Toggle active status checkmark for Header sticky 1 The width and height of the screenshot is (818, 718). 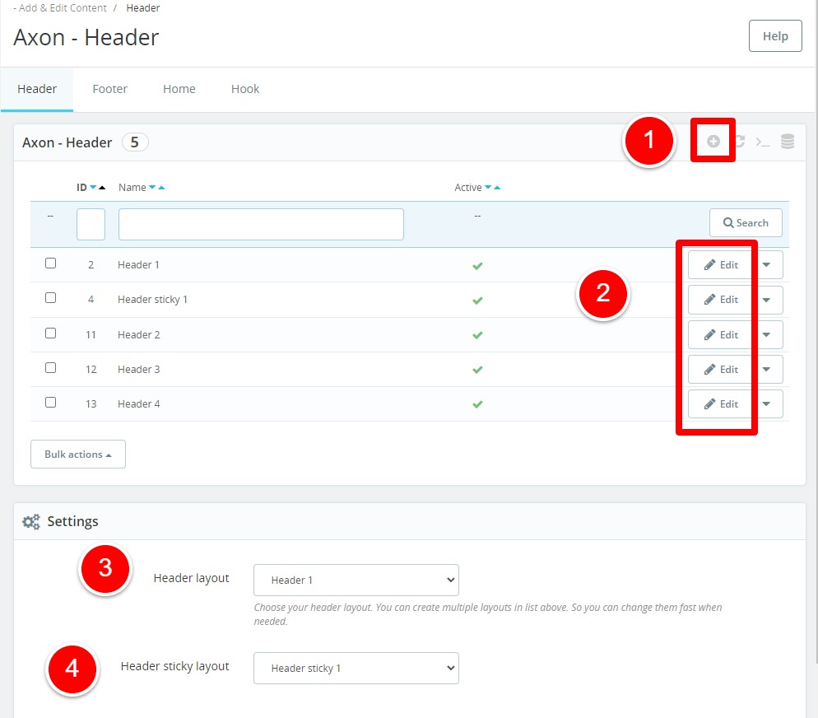click(477, 301)
